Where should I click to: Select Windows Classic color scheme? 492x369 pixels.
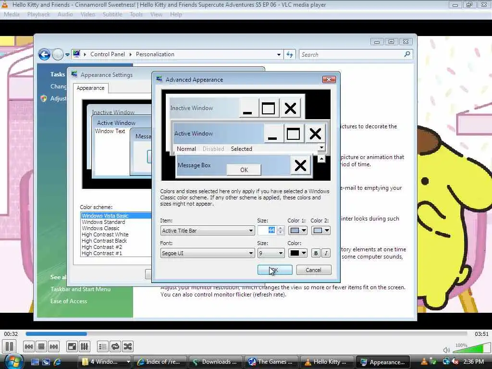[x=116, y=228]
